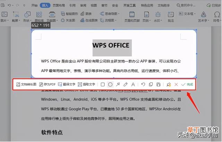Click the 思维导图 mind map button
Screen dimensions: 222x142
pos(109,14)
